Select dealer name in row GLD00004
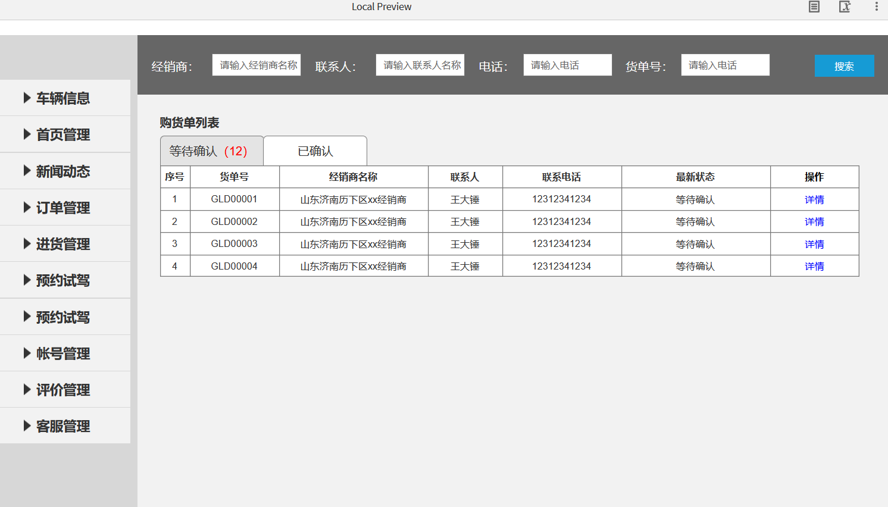The height and width of the screenshot is (507, 888). [354, 266]
